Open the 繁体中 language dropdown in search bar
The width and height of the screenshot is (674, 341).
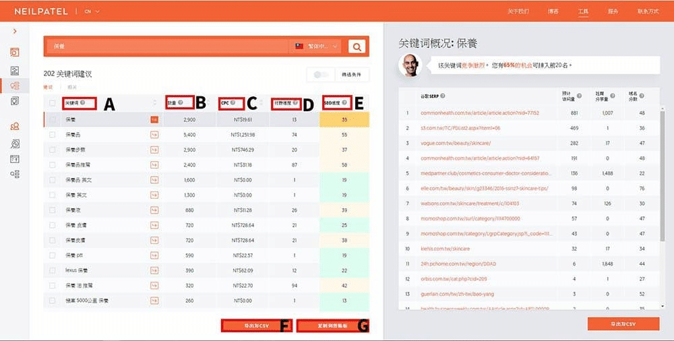point(317,46)
